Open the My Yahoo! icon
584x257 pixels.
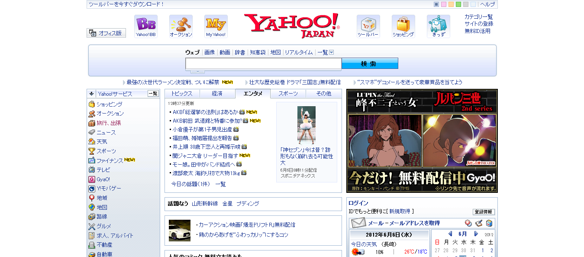(216, 26)
